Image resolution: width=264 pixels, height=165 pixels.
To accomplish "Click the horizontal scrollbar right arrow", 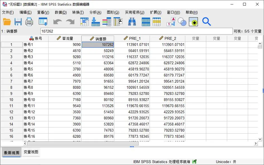I will click(256, 143).
